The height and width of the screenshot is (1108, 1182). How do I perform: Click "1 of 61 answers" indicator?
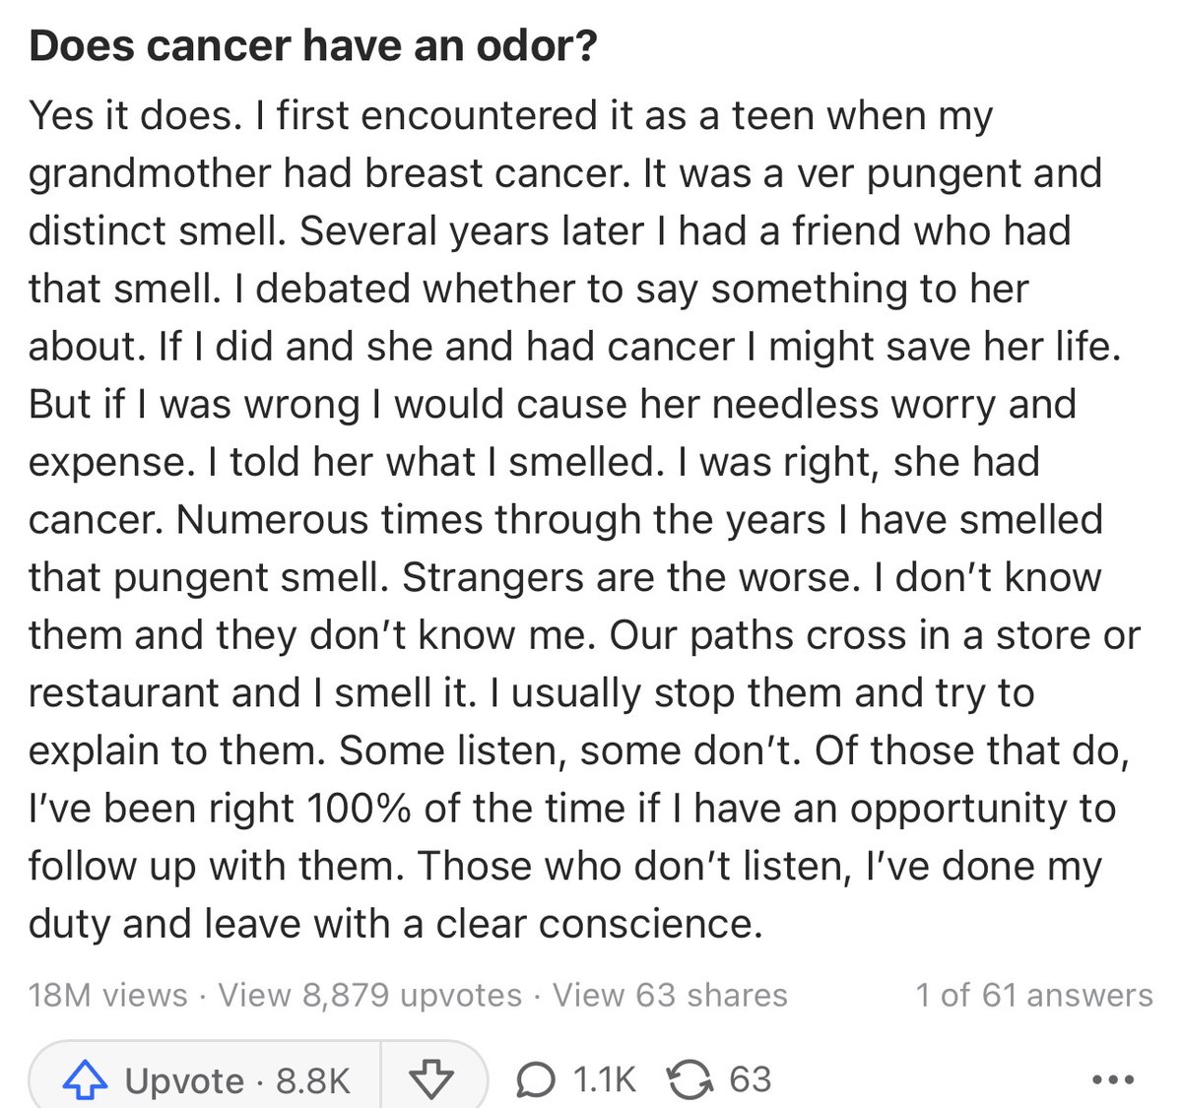pyautogui.click(x=1033, y=995)
